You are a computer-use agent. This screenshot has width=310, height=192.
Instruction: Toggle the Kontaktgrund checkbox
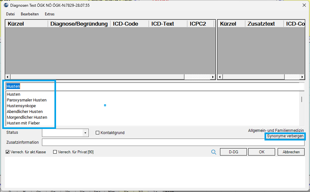click(x=98, y=133)
